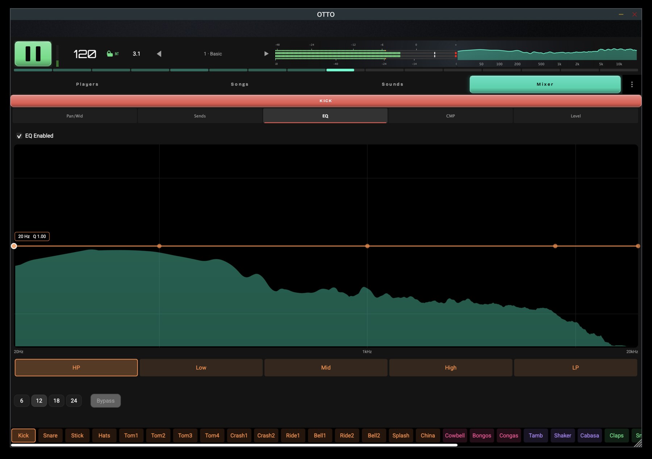The height and width of the screenshot is (459, 652).
Task: Switch to the Players tab
Action: click(87, 84)
